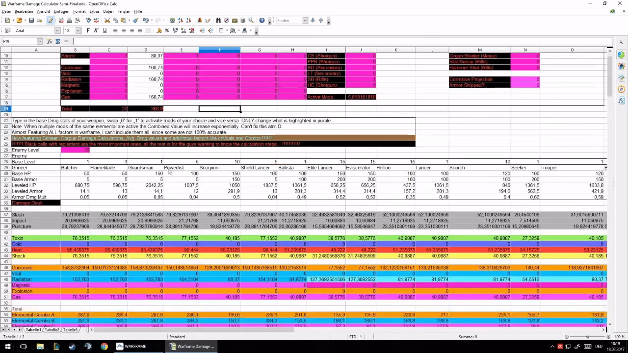
Task: Activate the Format Paintbrush icon
Action: tap(135, 21)
